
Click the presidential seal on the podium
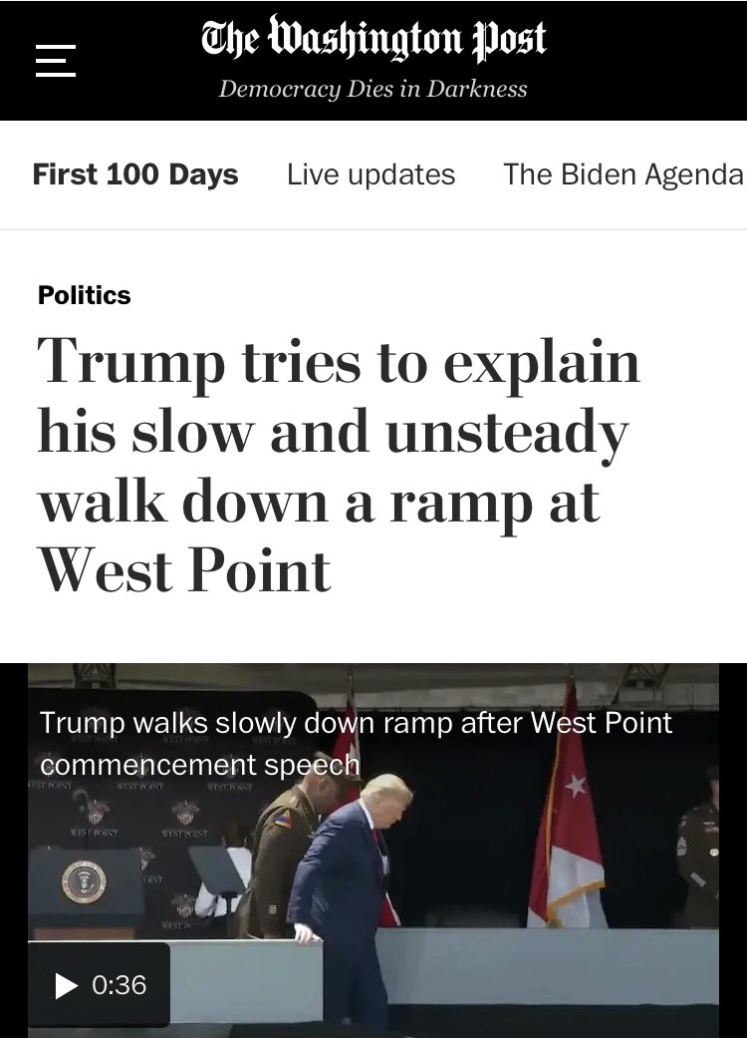[x=84, y=882]
